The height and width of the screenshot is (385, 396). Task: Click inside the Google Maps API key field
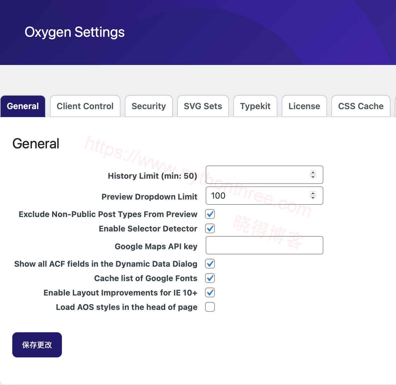point(264,245)
